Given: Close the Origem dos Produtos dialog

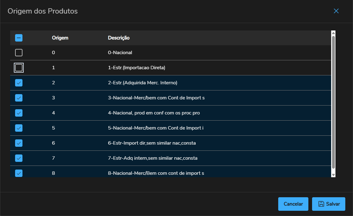Looking at the screenshot, I should point(336,11).
